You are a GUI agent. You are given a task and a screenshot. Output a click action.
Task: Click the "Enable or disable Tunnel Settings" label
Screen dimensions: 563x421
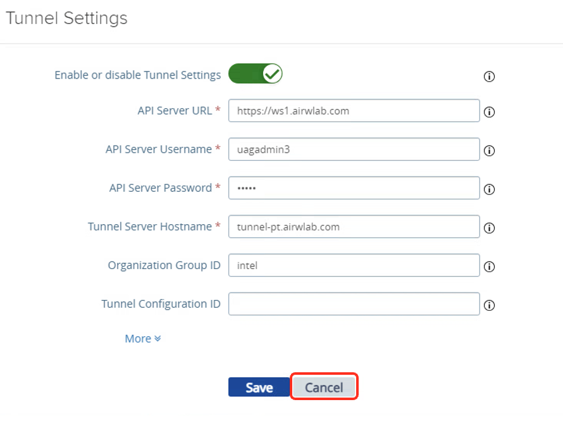[x=137, y=75]
